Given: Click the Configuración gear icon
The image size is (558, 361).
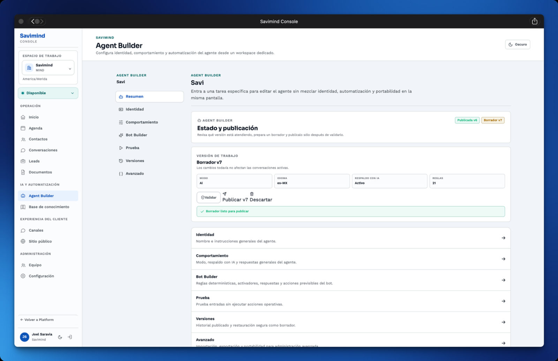Looking at the screenshot, I should coord(23,276).
